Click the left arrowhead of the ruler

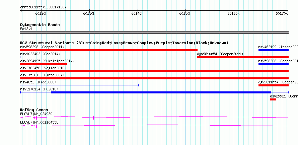pyautogui.click(x=21, y=10)
